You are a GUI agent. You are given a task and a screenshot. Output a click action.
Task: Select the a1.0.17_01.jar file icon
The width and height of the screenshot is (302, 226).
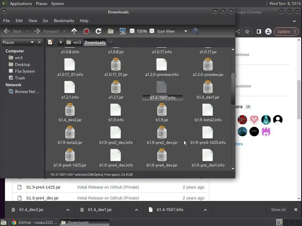coord(116,64)
